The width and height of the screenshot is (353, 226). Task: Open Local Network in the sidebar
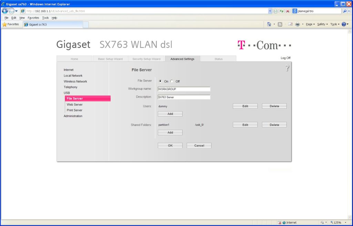pos(73,76)
